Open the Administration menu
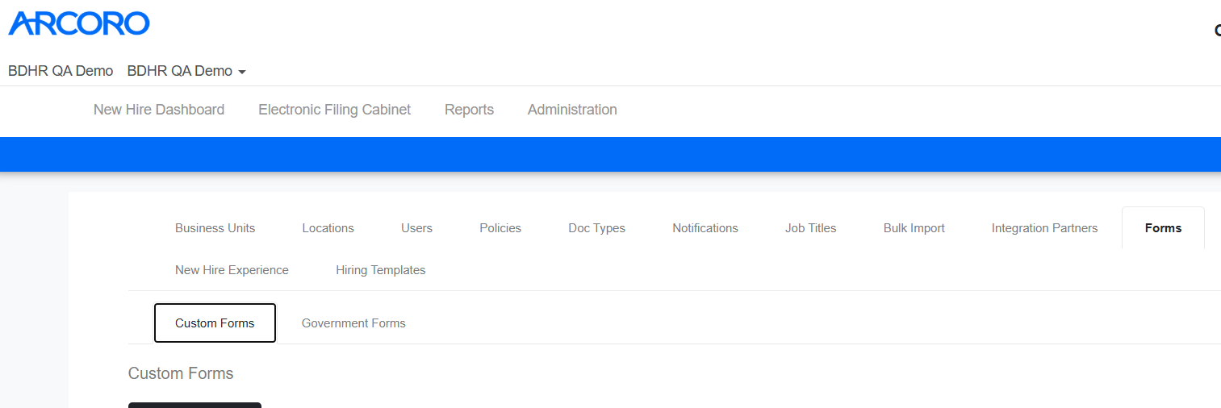The image size is (1221, 408). [x=572, y=110]
